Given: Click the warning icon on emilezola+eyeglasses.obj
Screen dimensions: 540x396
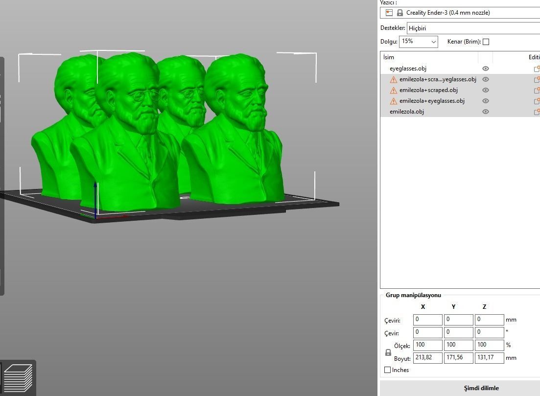Looking at the screenshot, I should coord(393,101).
